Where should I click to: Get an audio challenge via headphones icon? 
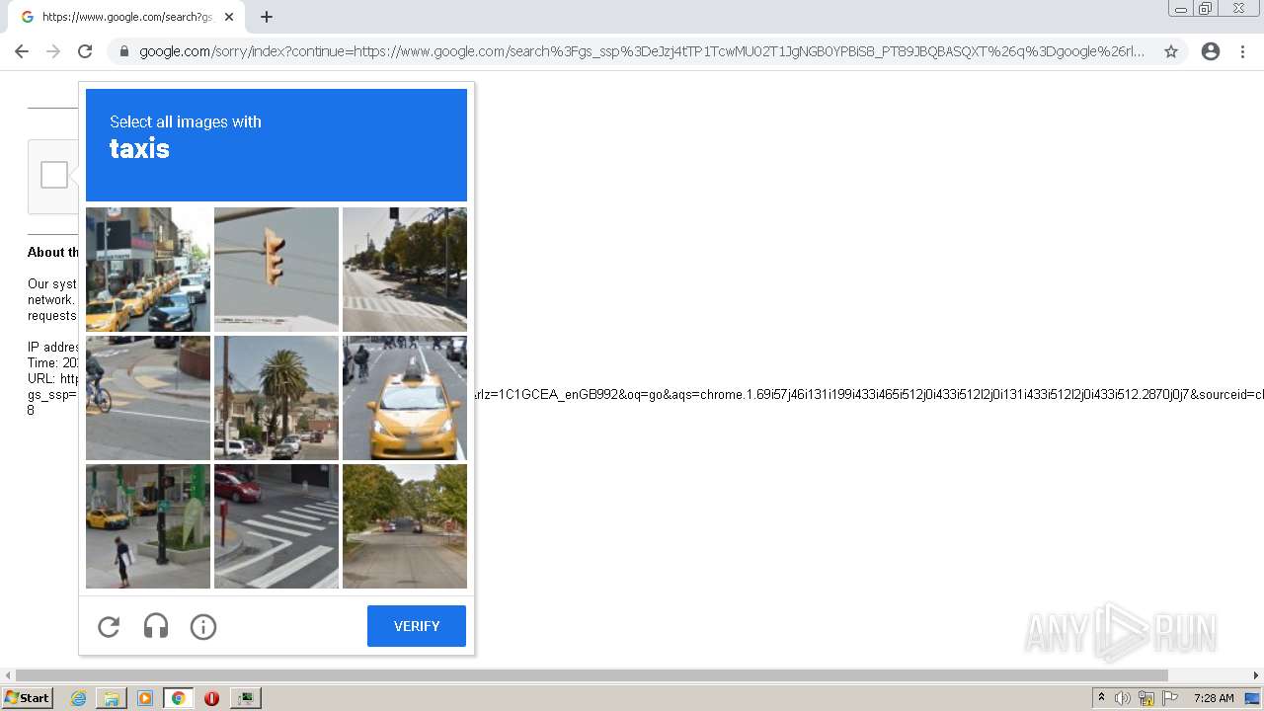[x=156, y=626]
